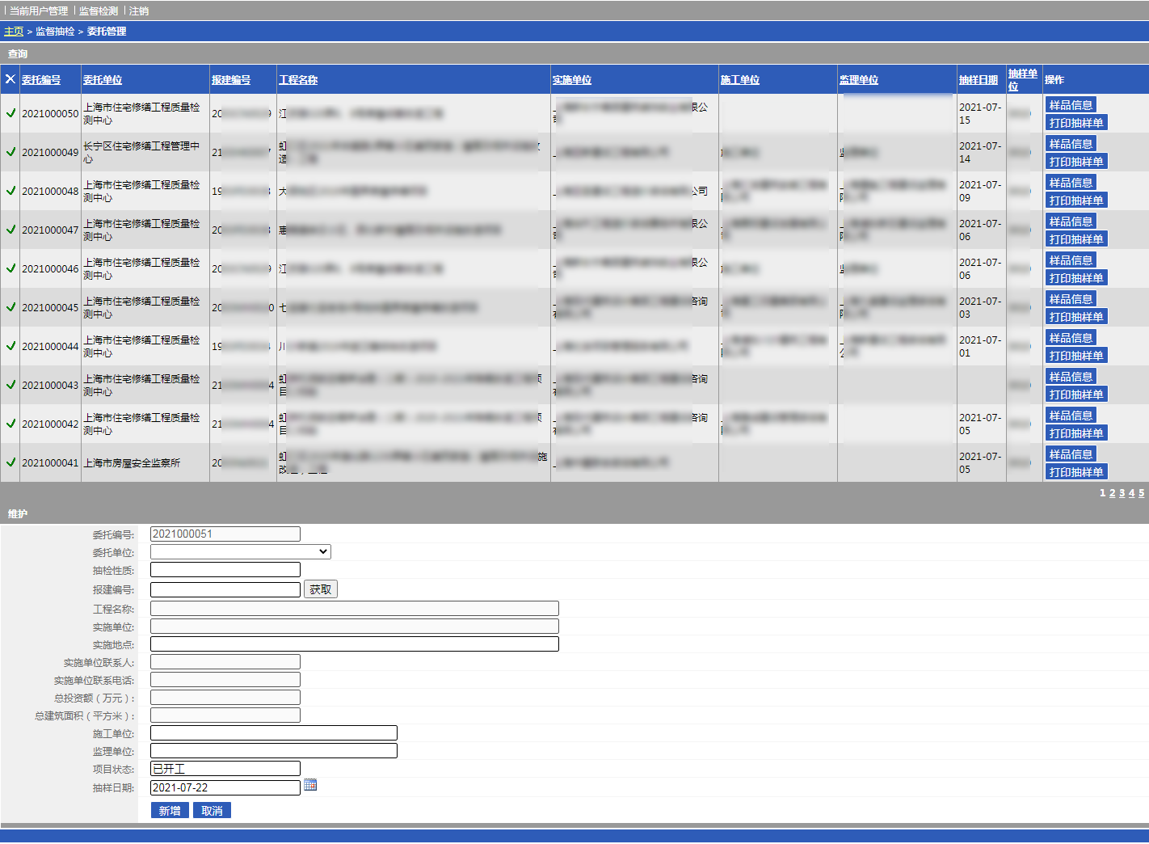Sort by 抽样单位 column header
Image resolution: width=1149 pixels, height=844 pixels.
pyautogui.click(x=1022, y=79)
